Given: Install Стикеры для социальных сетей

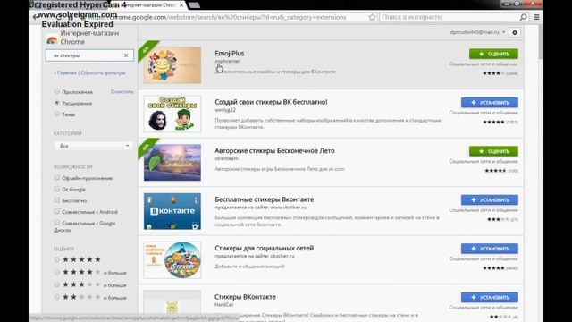Looking at the screenshot, I should tap(490, 249).
